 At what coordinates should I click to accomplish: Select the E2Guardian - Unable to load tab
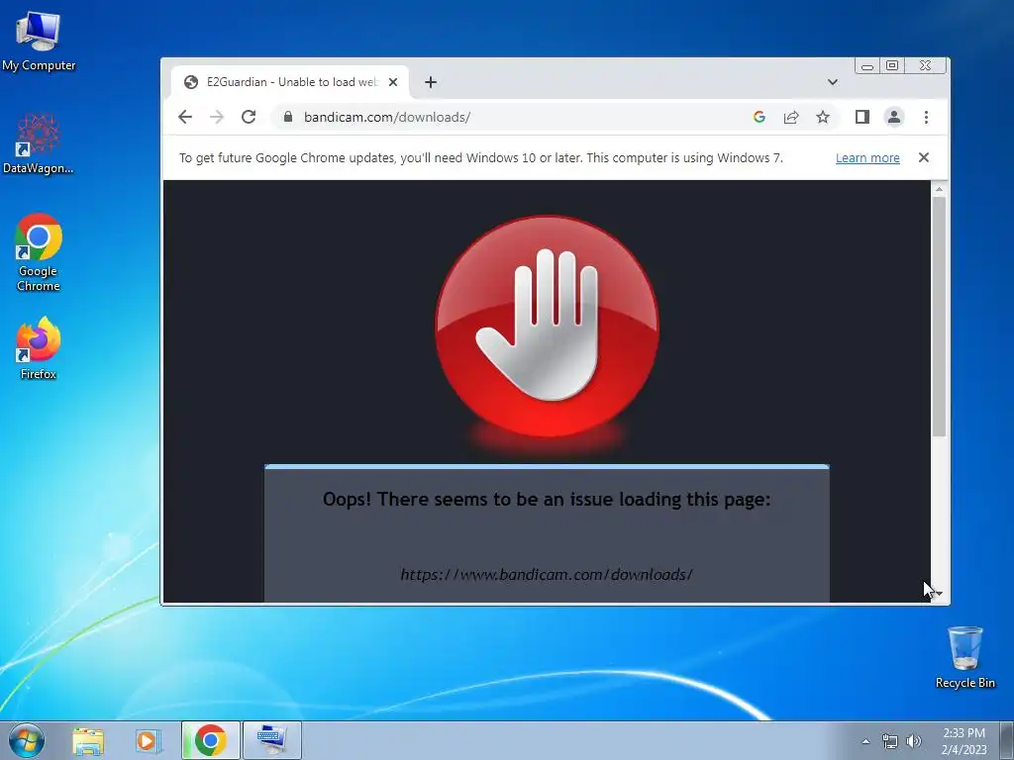click(290, 82)
